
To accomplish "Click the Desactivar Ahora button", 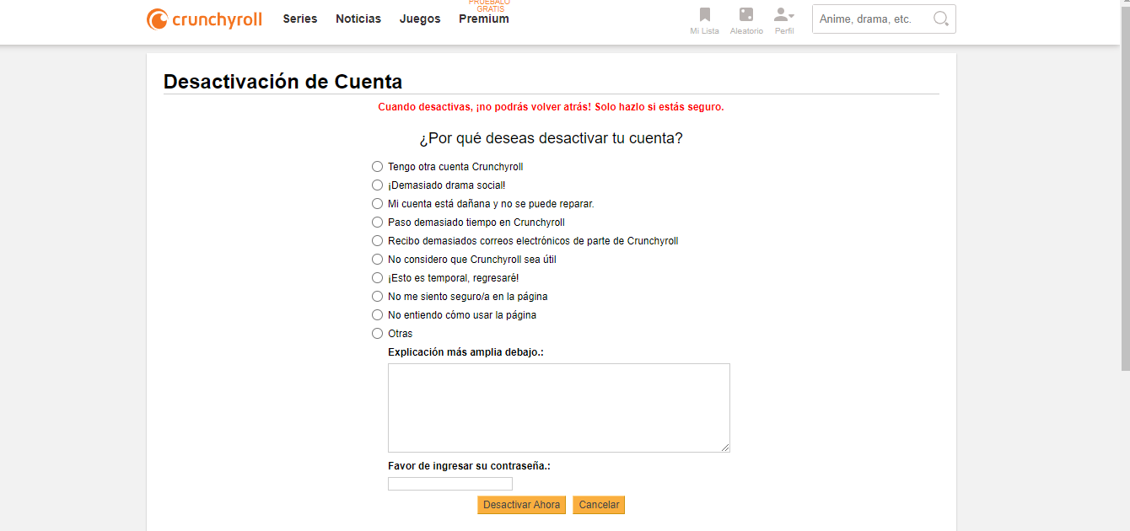I will click(521, 505).
